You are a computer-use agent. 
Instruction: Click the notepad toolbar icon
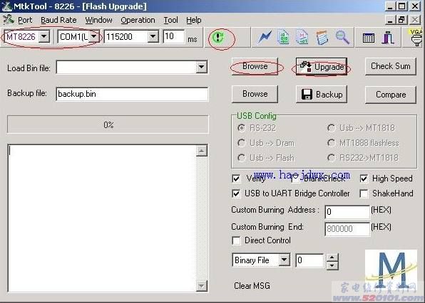pyautogui.click(x=322, y=38)
